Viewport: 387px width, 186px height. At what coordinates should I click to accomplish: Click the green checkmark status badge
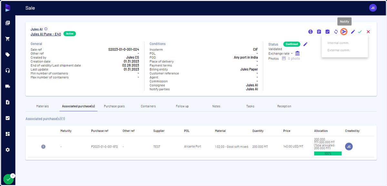8,179
